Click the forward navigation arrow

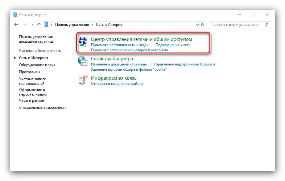click(25, 25)
